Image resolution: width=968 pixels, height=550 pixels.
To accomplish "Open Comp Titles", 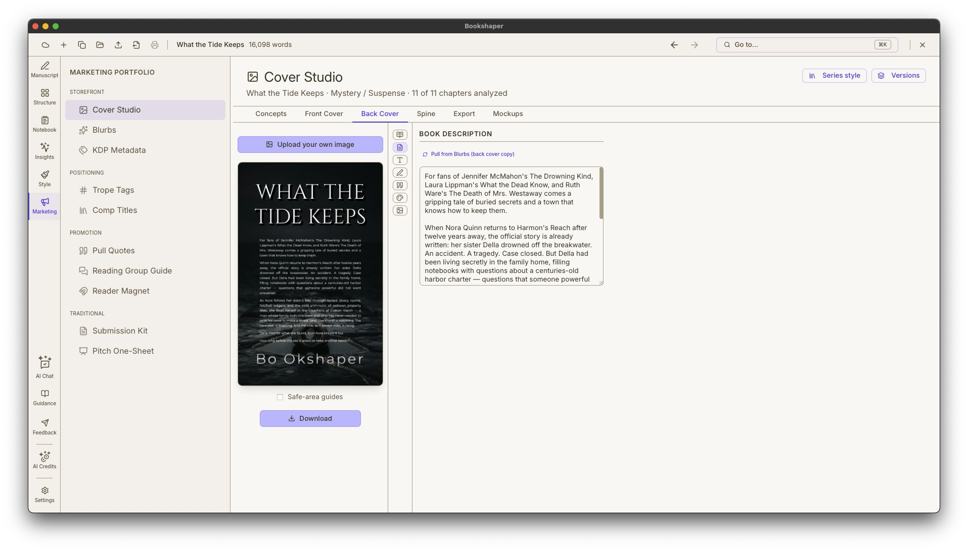I will [145, 210].
